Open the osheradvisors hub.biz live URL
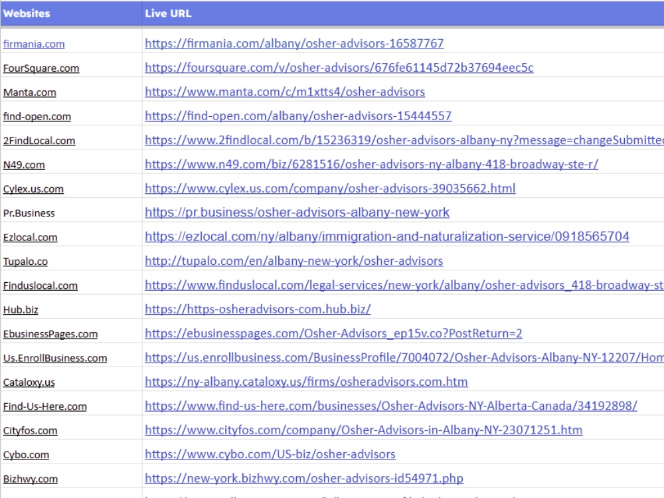The height and width of the screenshot is (498, 664). coord(258,309)
